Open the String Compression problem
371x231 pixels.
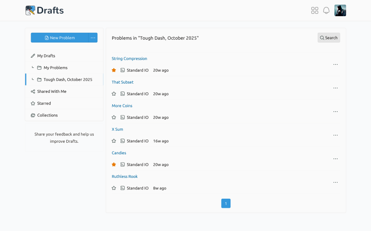(129, 59)
